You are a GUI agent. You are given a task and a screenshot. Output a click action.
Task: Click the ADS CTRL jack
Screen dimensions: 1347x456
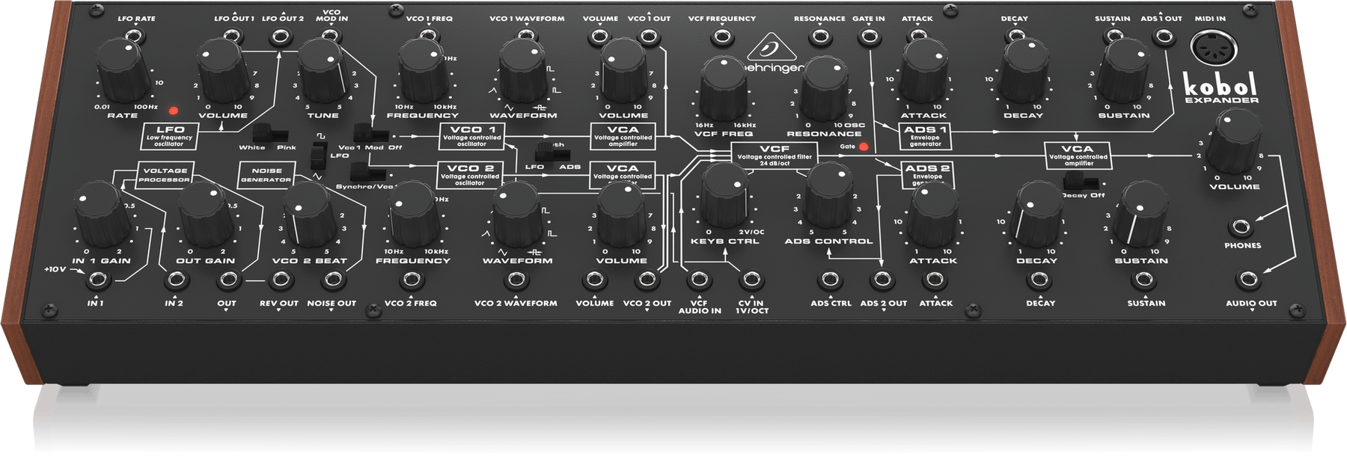point(829,280)
